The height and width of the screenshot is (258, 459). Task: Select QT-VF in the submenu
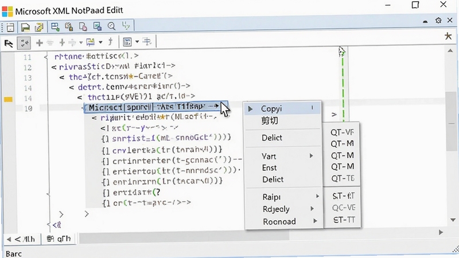click(x=342, y=132)
